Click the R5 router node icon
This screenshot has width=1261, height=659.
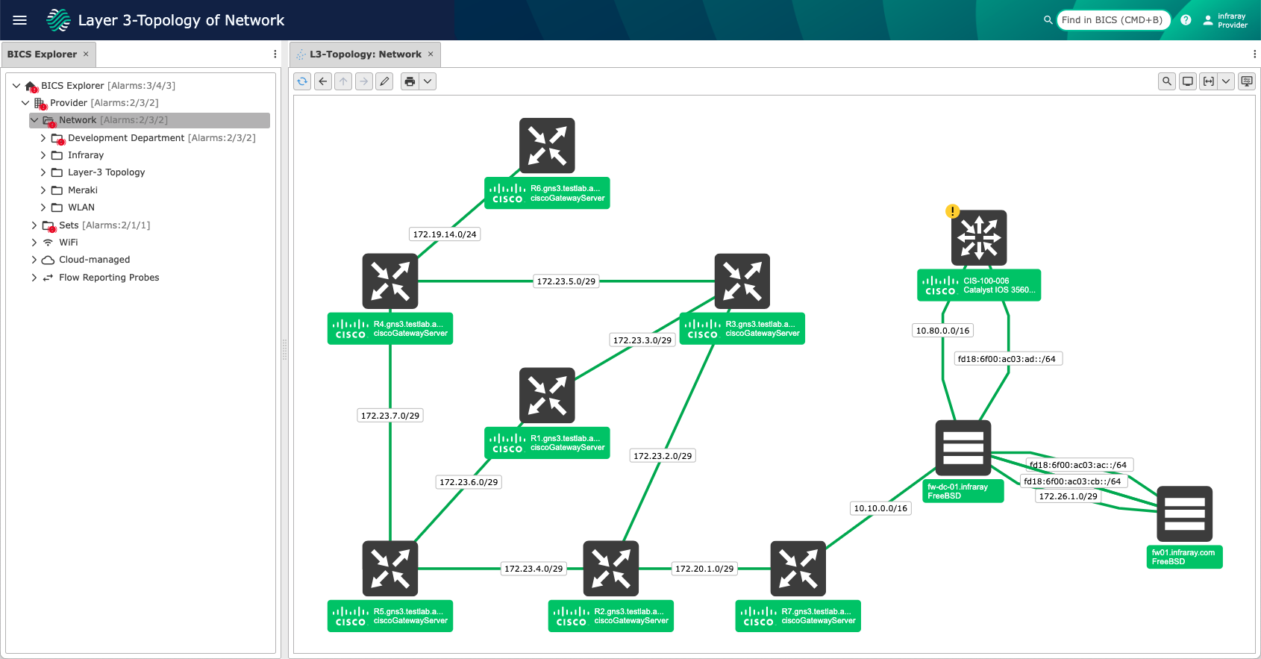[x=390, y=569]
